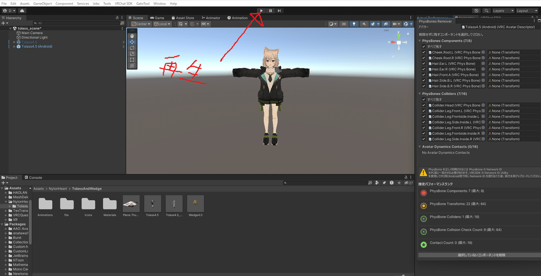Open object picker for Hair.Side.B.R field
The height and width of the screenshot is (276, 541).
click(x=483, y=86)
